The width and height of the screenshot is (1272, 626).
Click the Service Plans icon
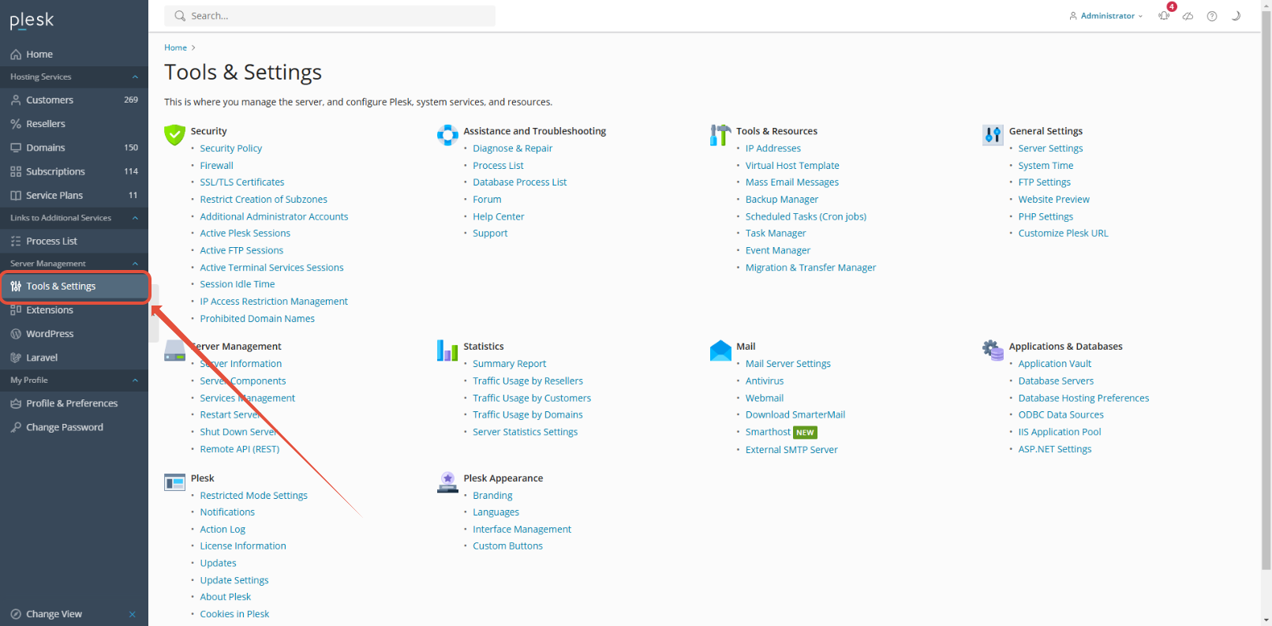coord(16,195)
